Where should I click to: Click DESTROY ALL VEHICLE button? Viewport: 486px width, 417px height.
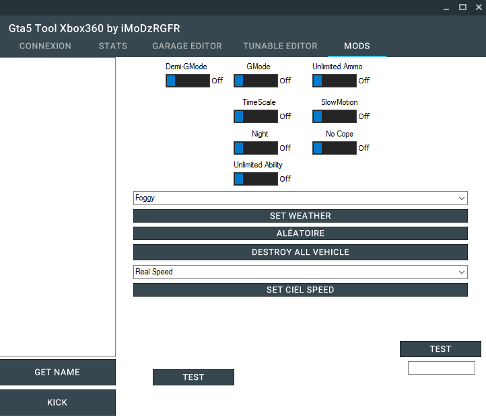pyautogui.click(x=300, y=252)
